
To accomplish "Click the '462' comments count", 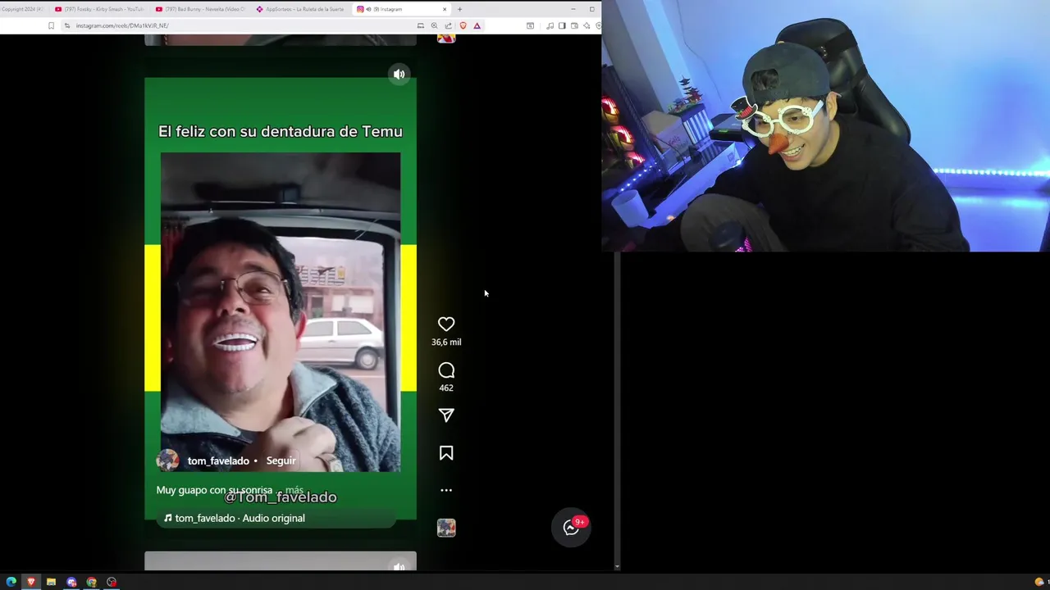I will (x=446, y=388).
